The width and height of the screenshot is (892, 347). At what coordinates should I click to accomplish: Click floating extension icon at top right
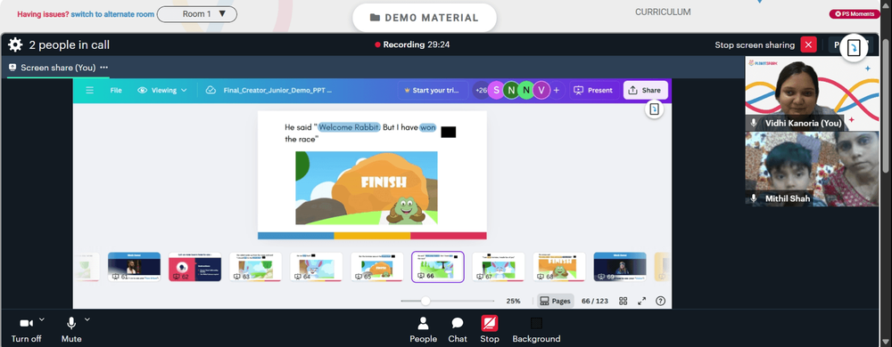pyautogui.click(x=854, y=48)
